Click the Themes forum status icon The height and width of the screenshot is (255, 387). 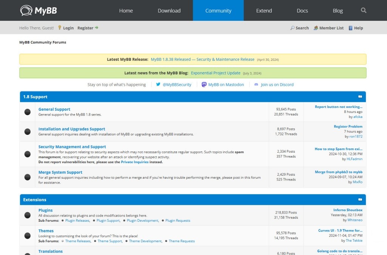coord(27,235)
